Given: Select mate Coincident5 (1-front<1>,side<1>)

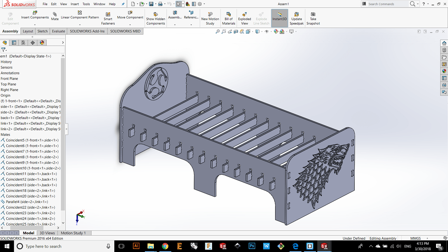Looking at the screenshot, I should pyautogui.click(x=29, y=140).
